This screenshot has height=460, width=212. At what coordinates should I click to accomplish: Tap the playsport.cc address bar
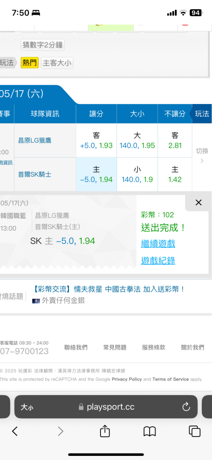(x=106, y=407)
